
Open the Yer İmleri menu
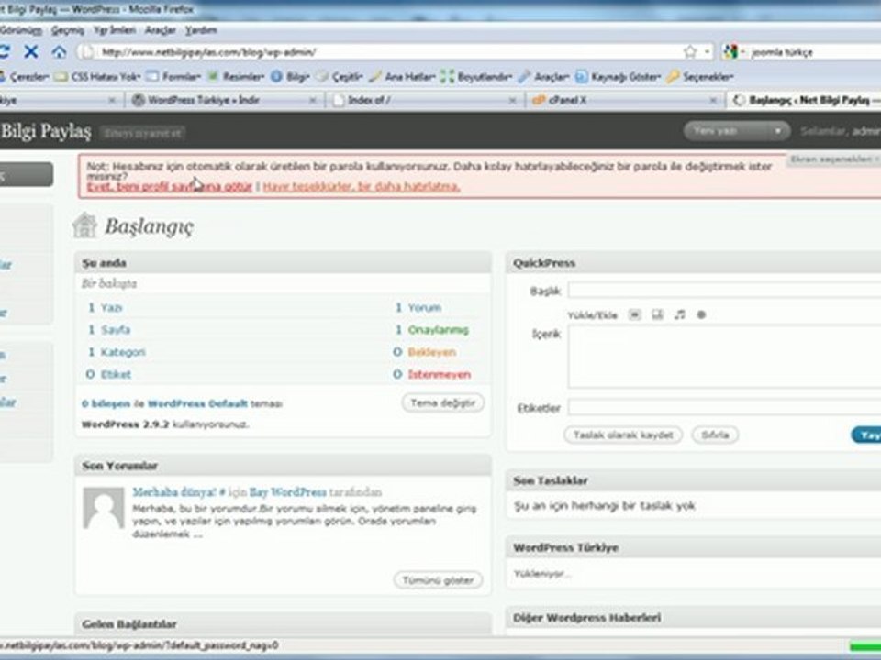click(115, 30)
